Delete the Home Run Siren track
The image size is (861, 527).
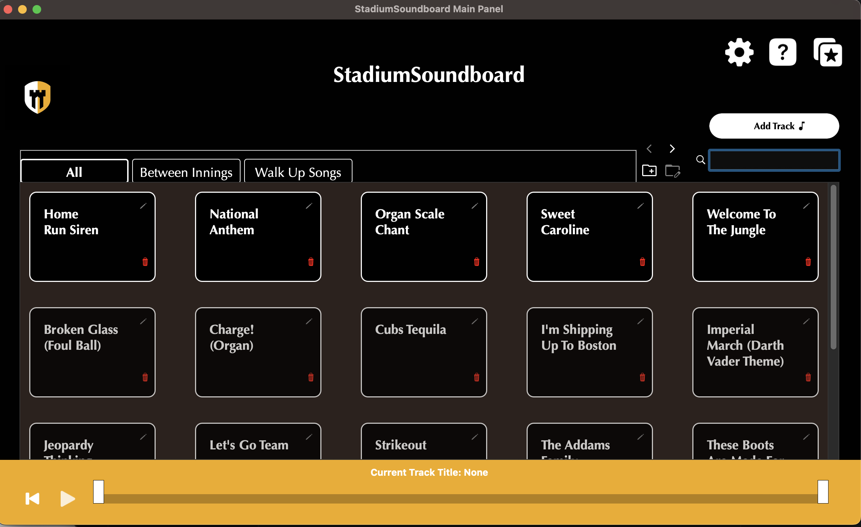145,262
